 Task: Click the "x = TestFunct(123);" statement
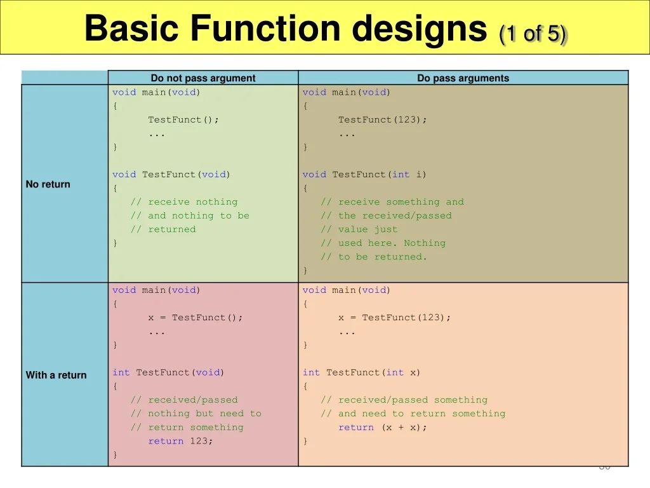pyautogui.click(x=394, y=318)
